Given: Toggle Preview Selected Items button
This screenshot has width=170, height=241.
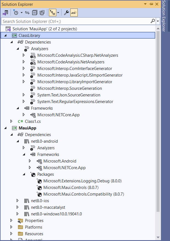Looking at the screenshot, I should pyautogui.click(x=74, y=13).
